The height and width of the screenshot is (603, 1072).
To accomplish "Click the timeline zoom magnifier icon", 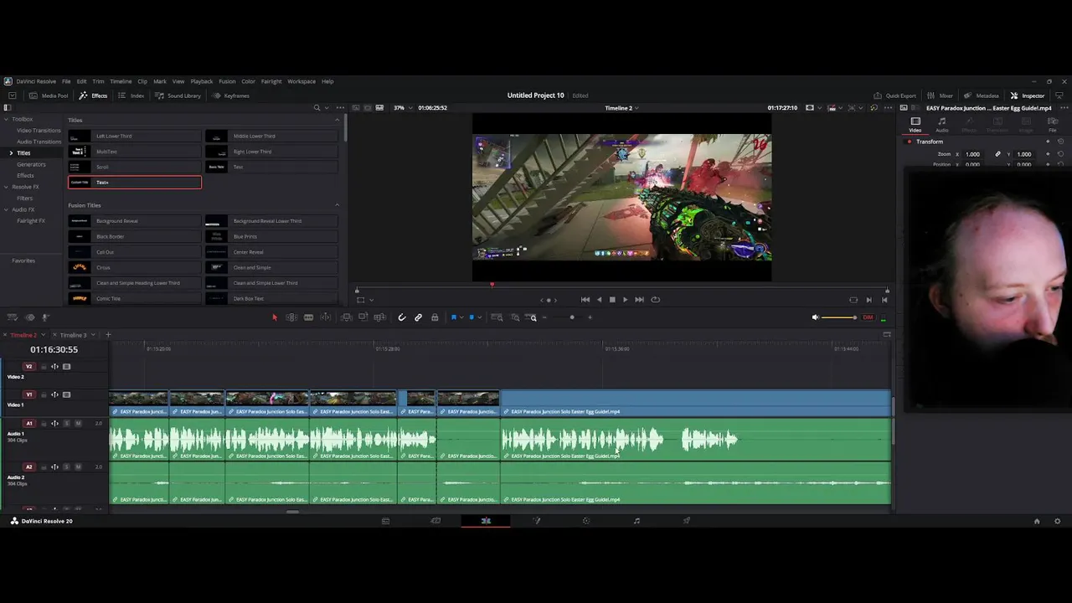I will coord(533,317).
